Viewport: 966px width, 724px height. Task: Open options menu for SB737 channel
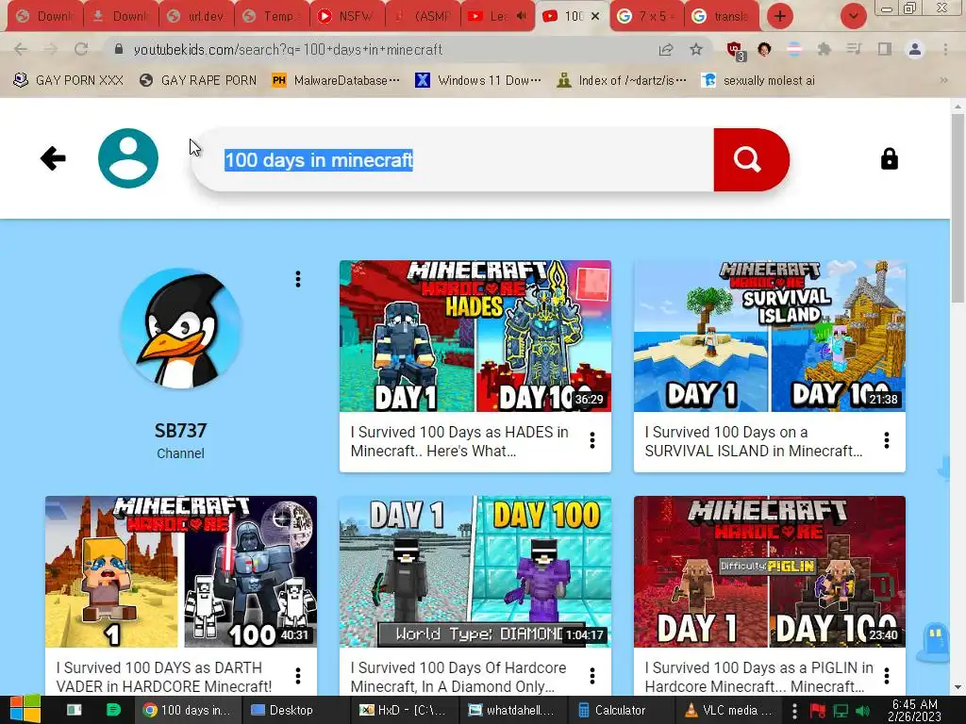[x=298, y=279]
